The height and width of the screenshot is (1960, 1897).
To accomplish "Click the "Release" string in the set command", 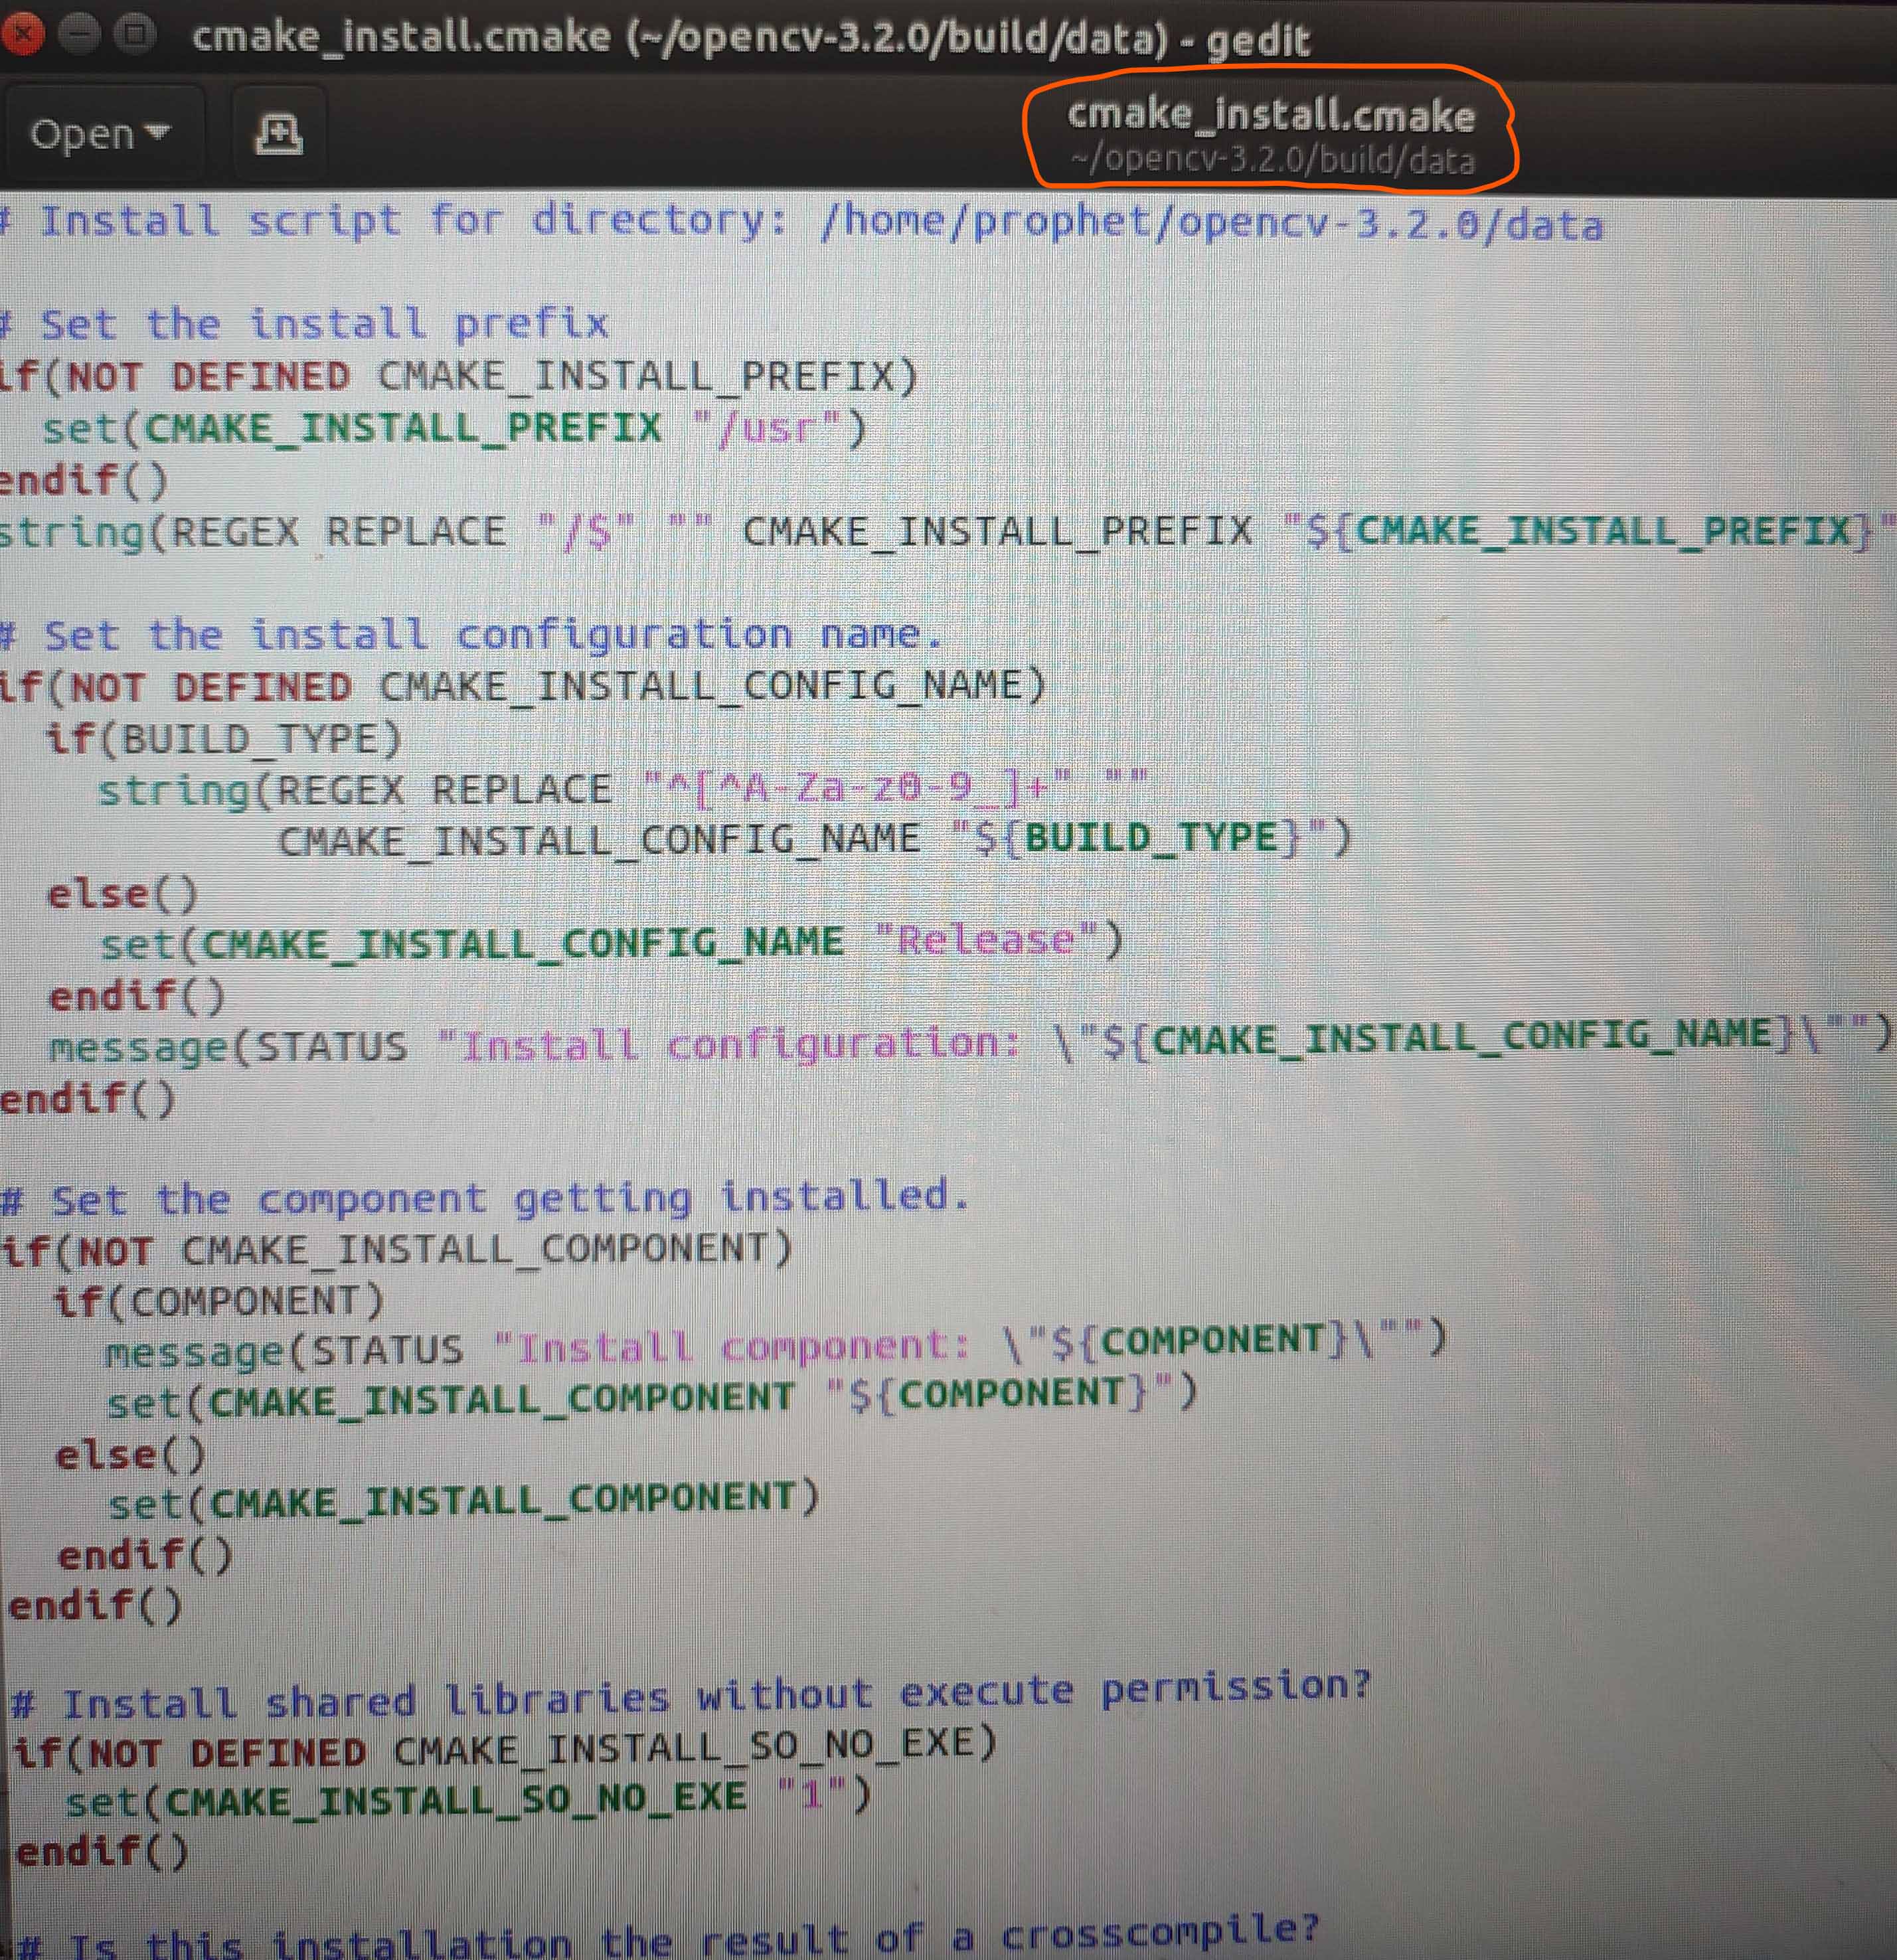I will pos(985,940).
